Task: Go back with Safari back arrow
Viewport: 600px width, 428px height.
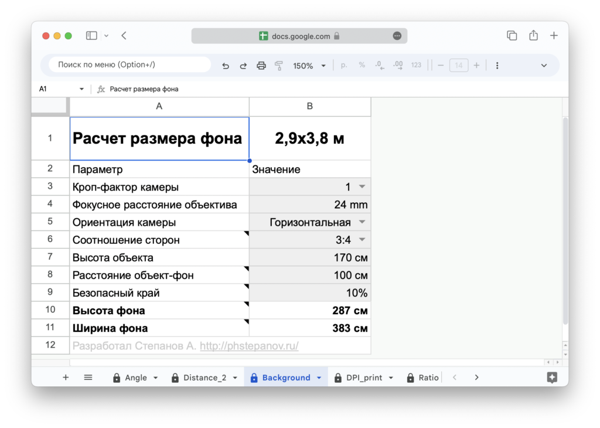Action: click(124, 36)
